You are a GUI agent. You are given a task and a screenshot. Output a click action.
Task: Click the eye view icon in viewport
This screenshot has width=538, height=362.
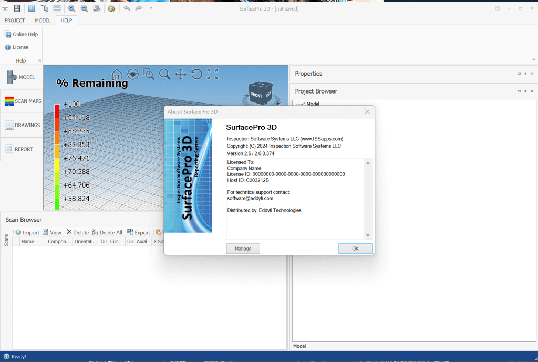click(133, 74)
